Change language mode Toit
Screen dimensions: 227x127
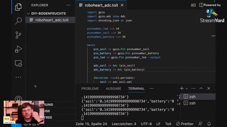point(168,124)
